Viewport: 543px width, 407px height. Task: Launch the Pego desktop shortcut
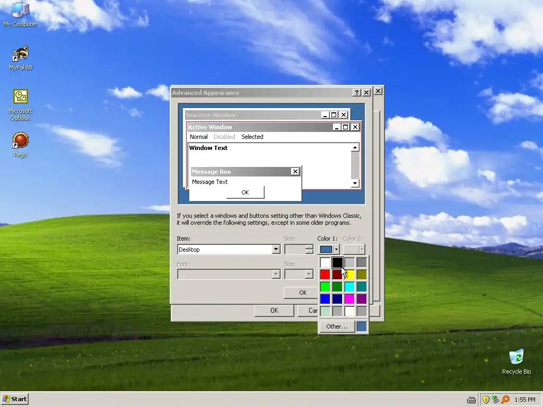(x=20, y=145)
